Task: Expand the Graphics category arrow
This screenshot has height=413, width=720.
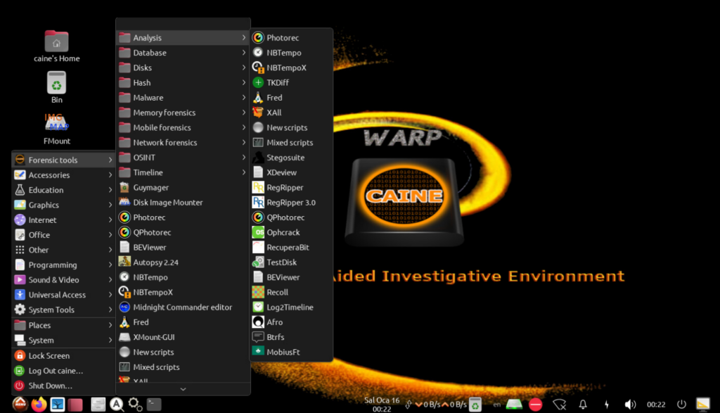Action: point(110,205)
